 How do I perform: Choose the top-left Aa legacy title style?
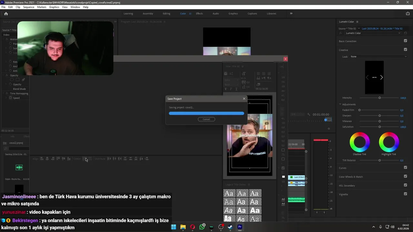tap(229, 193)
